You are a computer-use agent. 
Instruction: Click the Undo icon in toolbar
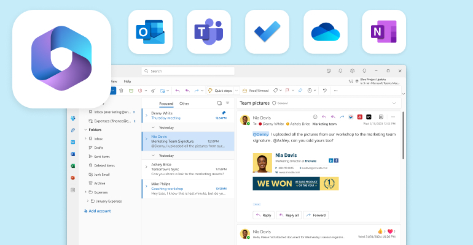tap(324, 91)
